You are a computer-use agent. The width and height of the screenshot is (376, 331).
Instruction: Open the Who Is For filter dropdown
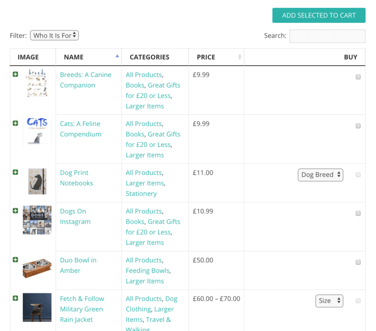click(x=54, y=35)
